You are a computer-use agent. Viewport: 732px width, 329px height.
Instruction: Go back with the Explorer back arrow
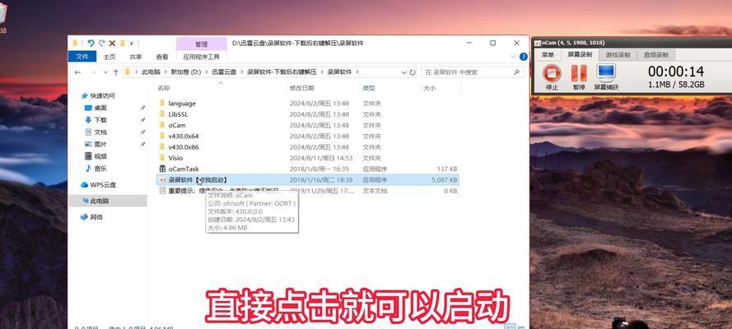(77, 72)
